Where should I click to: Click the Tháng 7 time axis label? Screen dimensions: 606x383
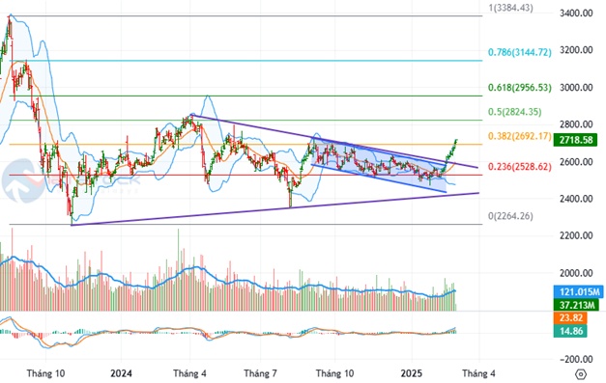tap(260, 373)
